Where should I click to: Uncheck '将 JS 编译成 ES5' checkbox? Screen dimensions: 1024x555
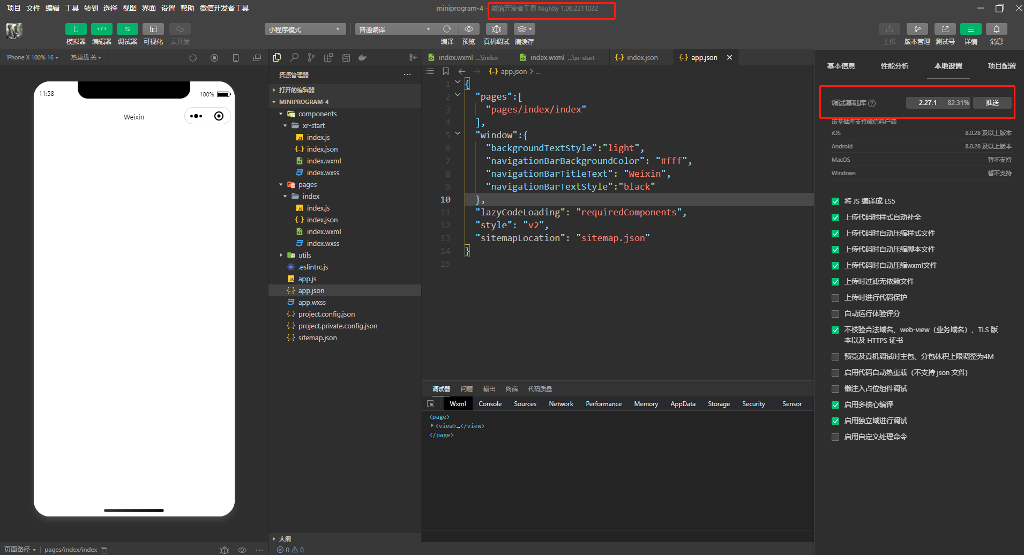(835, 201)
